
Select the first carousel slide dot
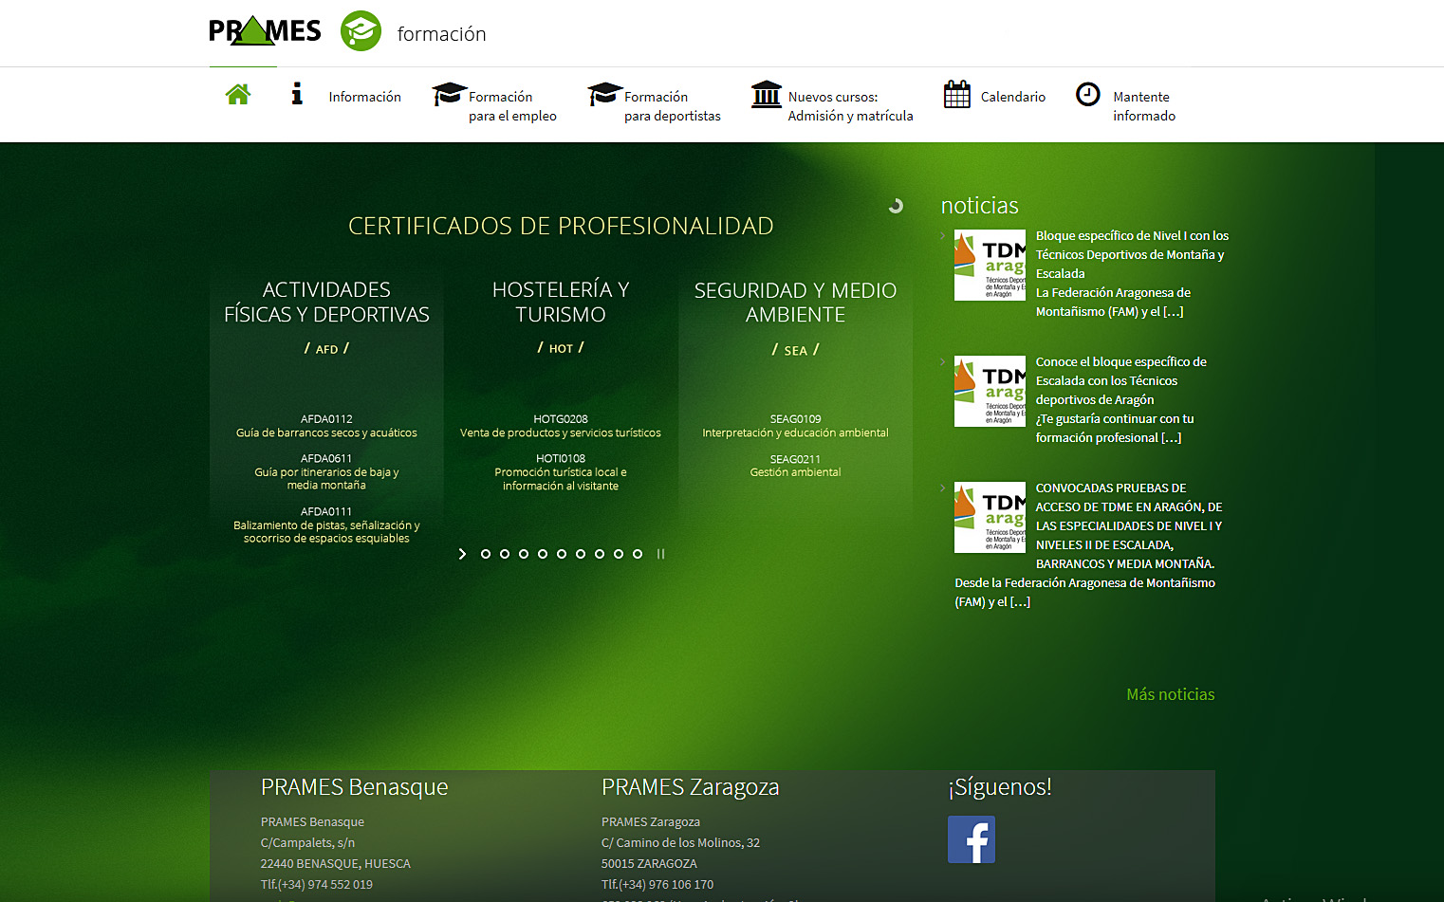486,554
